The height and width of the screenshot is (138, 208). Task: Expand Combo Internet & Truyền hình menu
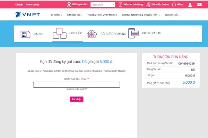pos(141,15)
